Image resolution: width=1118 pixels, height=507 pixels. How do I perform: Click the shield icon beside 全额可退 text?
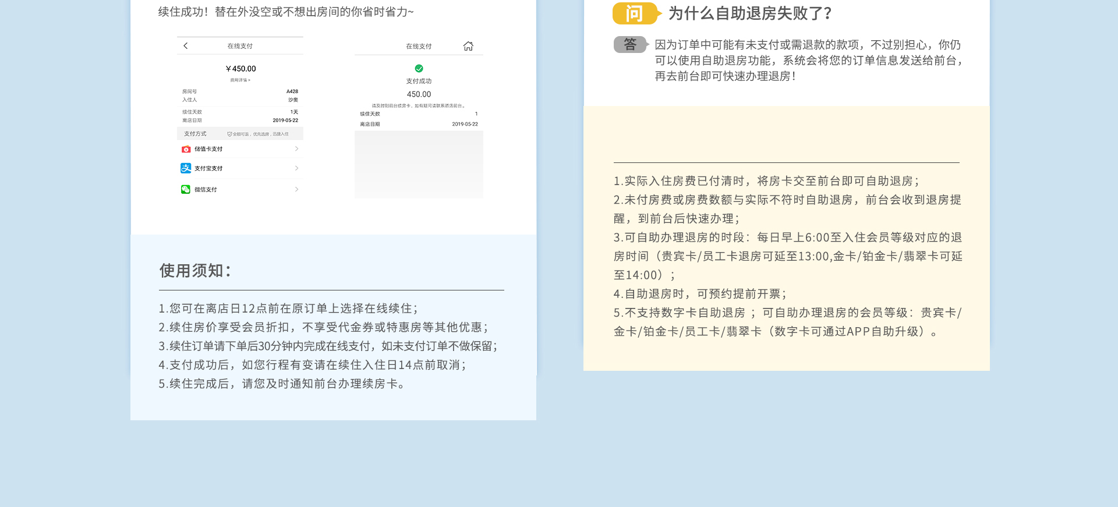tap(229, 134)
